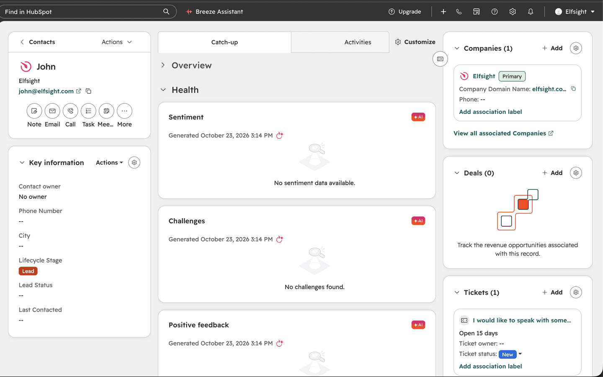
Task: Click the Meeting action icon
Action: [x=106, y=111]
